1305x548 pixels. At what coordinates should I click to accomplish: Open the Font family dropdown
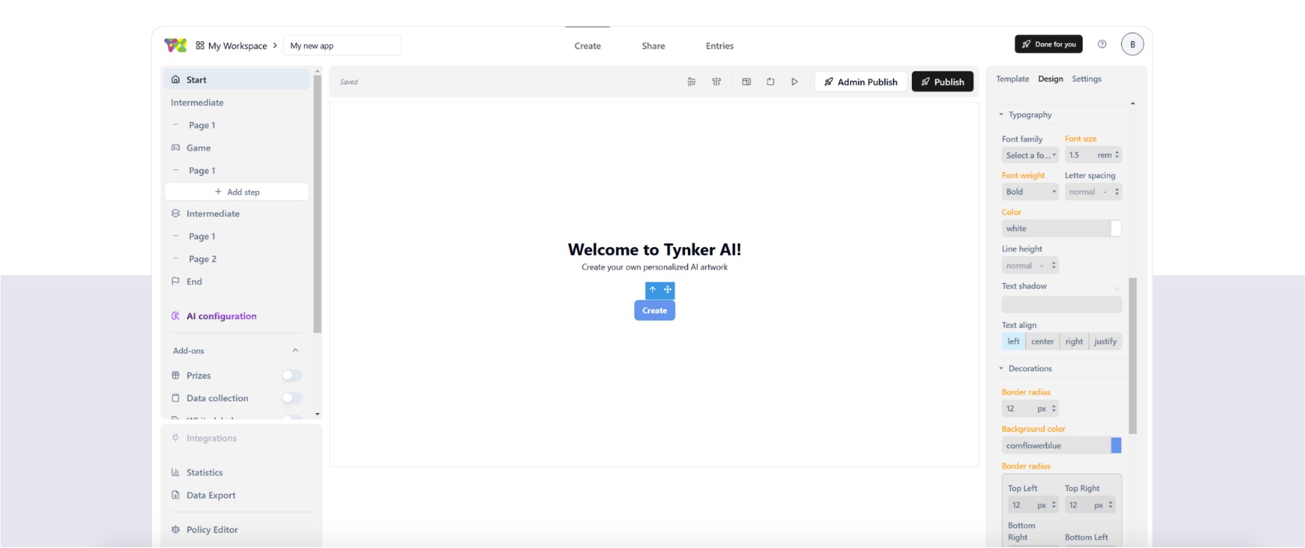pos(1030,155)
